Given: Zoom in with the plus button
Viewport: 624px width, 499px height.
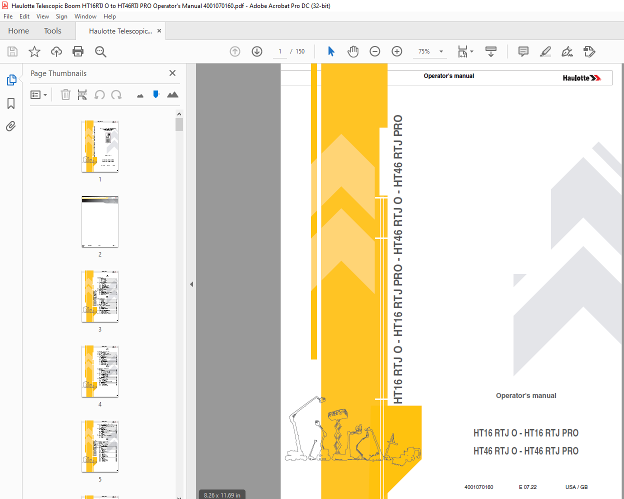Looking at the screenshot, I should 397,51.
